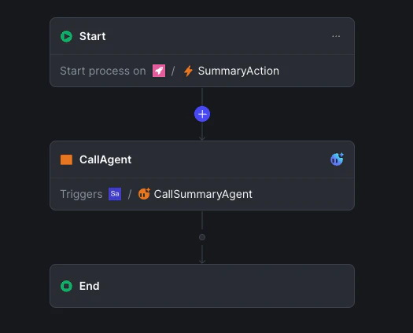Click the orange CallAgent square icon

[x=66, y=159]
